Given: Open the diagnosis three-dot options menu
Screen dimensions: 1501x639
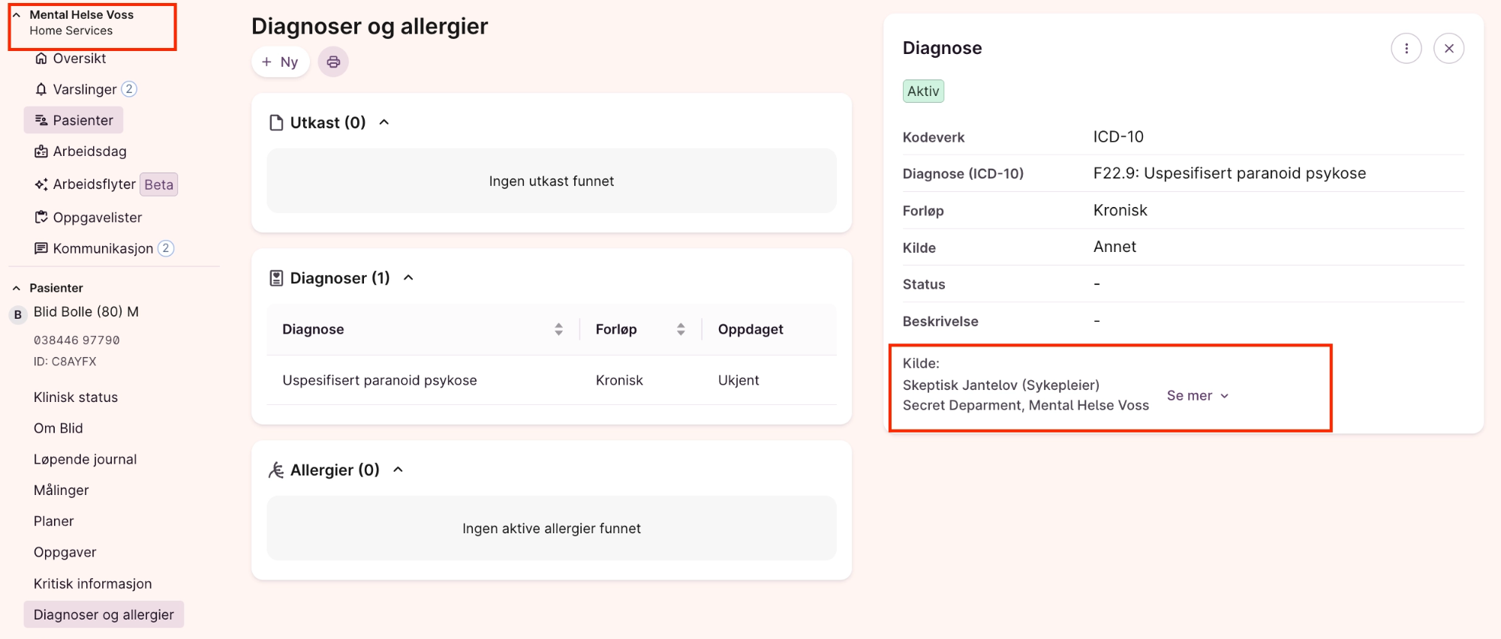Looking at the screenshot, I should [x=1406, y=49].
